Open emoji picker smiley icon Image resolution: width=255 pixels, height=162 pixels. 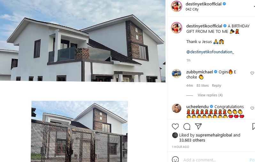pos(175,159)
